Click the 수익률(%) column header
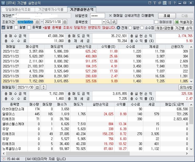 (x=108, y=47)
